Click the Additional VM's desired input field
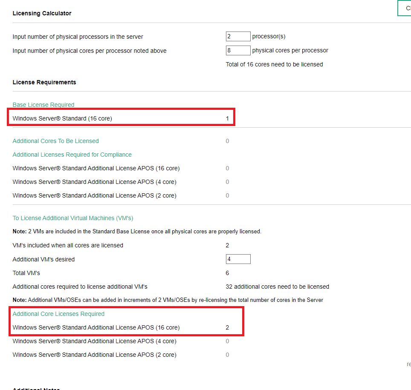Screen dimensions: 411x390 tap(238, 259)
